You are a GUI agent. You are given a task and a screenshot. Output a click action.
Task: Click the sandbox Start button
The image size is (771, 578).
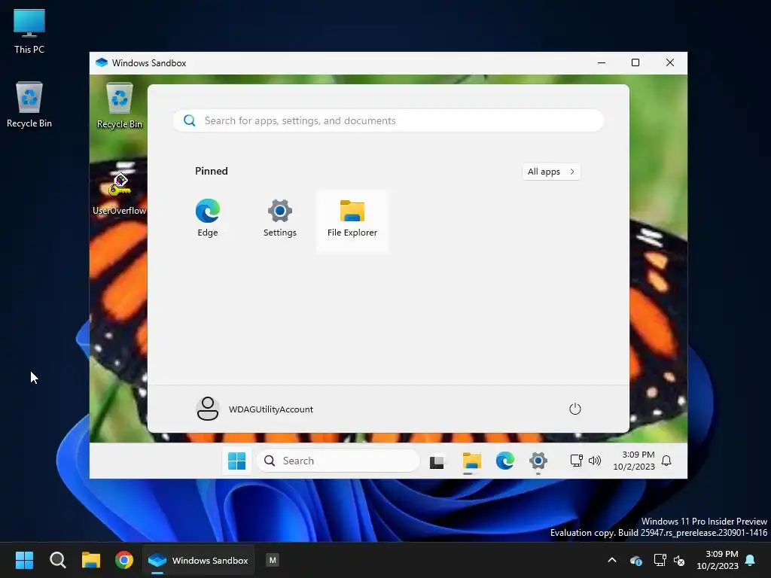click(x=236, y=461)
